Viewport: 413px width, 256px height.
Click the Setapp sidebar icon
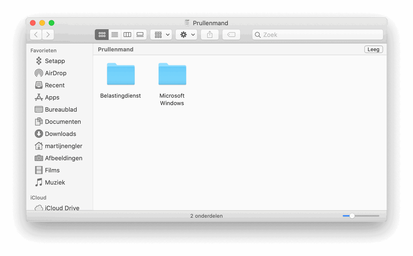tap(39, 61)
